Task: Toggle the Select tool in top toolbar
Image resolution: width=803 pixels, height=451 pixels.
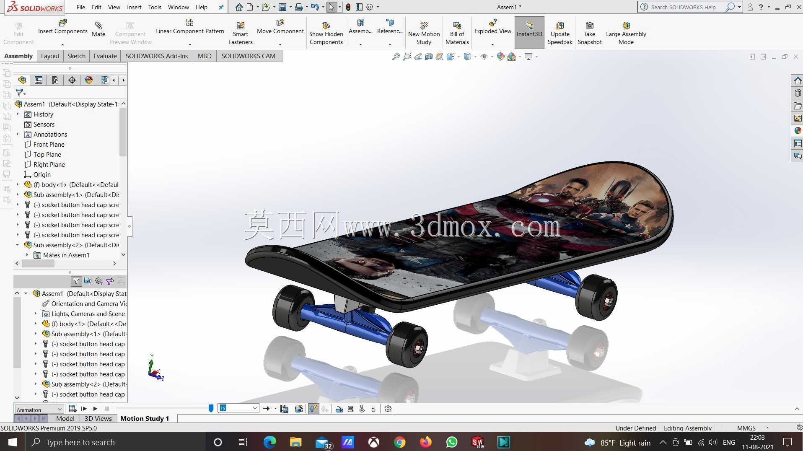Action: (332, 7)
